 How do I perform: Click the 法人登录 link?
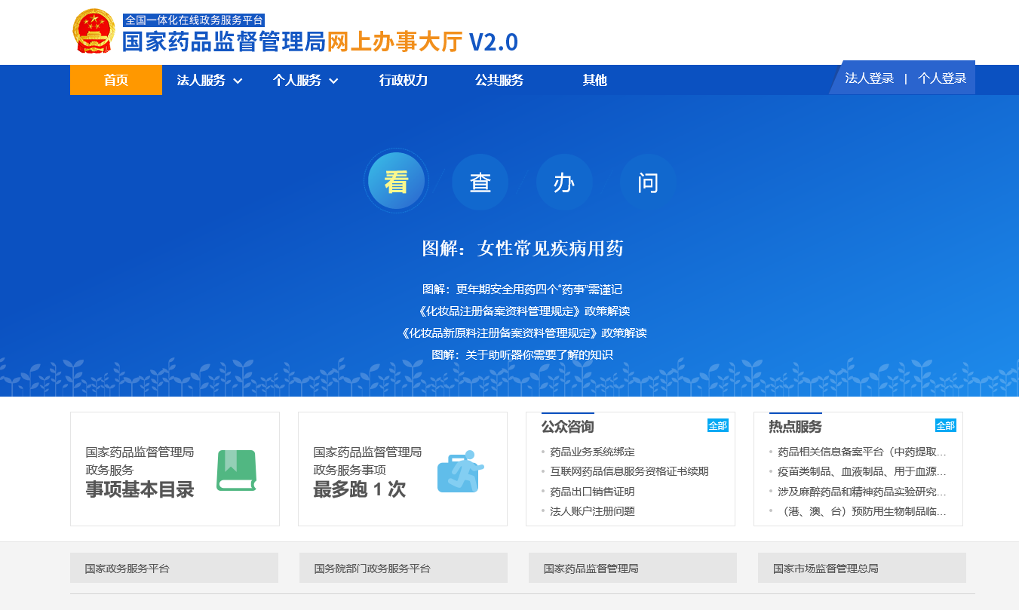pos(869,78)
